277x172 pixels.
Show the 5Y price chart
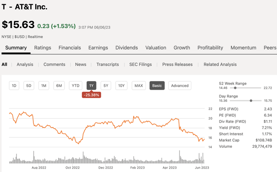(x=106, y=85)
